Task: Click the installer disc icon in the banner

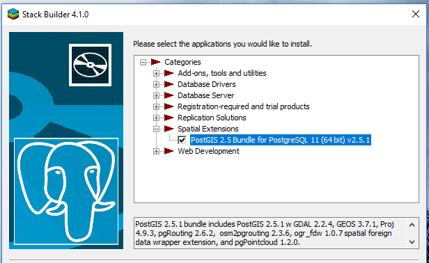Action: pos(90,65)
